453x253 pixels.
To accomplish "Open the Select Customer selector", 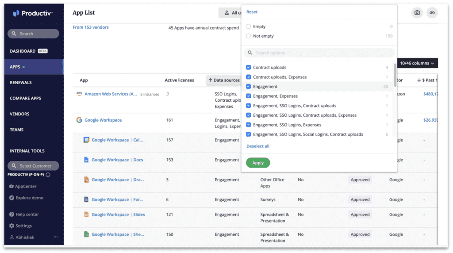I will click(33, 166).
